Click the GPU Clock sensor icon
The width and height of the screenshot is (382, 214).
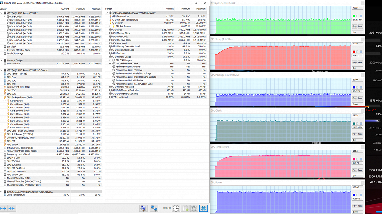110,30
